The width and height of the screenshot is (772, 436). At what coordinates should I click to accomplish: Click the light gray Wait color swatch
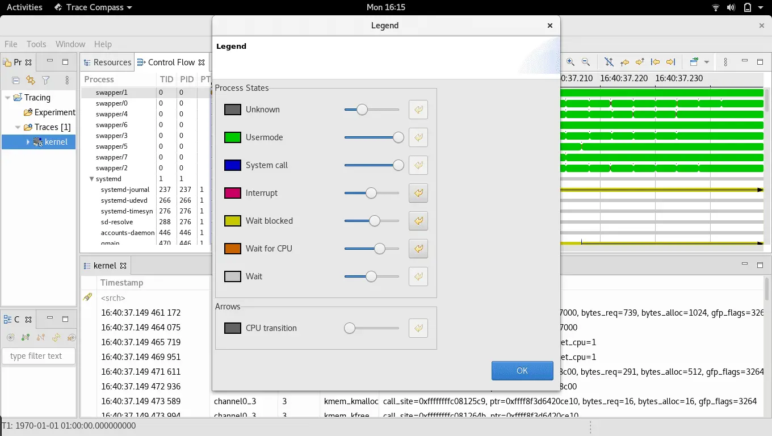(x=233, y=276)
